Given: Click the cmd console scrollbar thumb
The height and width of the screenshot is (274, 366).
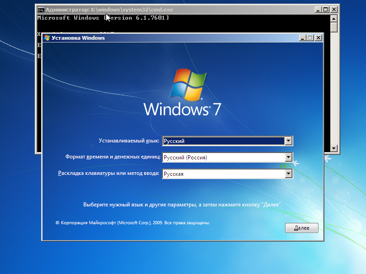Looking at the screenshot, I should 334,27.
